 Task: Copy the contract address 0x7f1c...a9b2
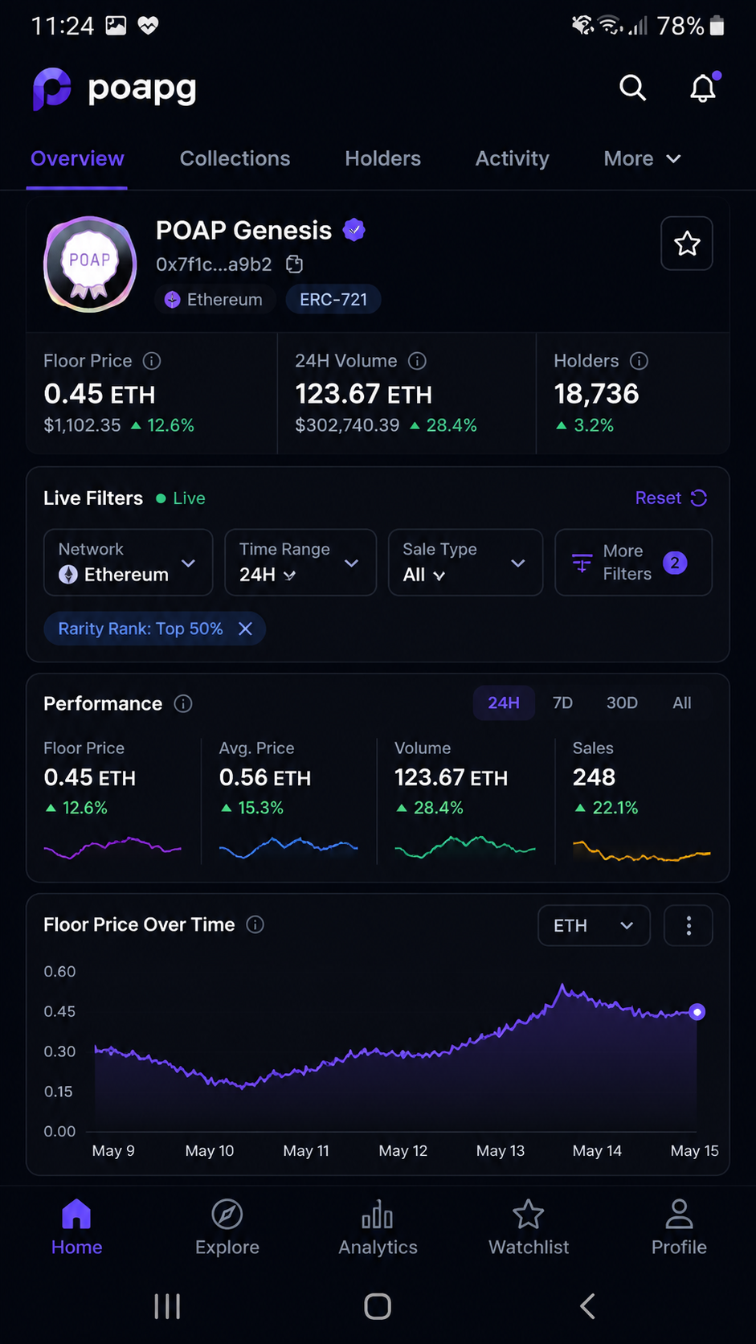point(295,264)
